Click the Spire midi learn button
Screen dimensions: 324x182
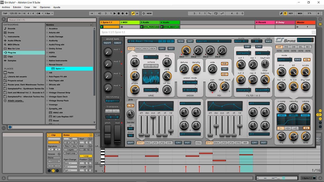268,41
